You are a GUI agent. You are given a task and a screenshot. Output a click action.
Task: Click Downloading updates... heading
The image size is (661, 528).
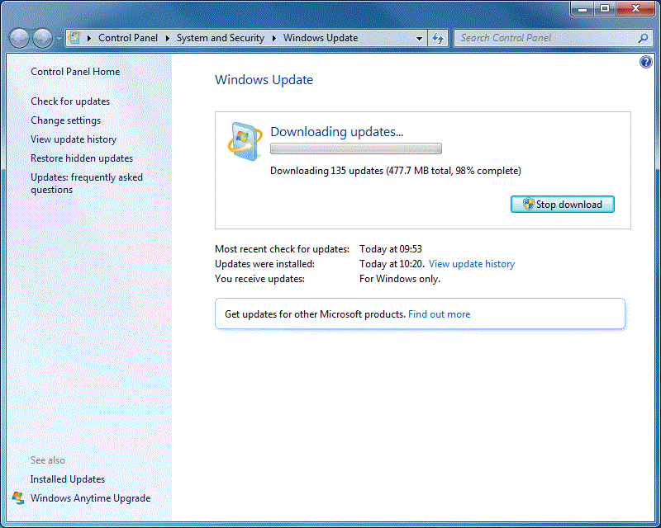(x=337, y=132)
